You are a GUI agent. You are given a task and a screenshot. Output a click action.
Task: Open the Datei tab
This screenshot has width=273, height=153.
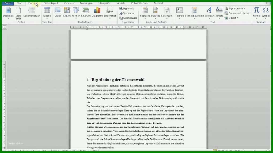point(7,3)
